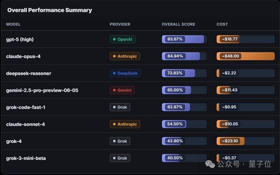Screen dimensions: 280x175
Task: Select the Anthropic badge beside claude-sonnet-4
Action: tap(125, 124)
